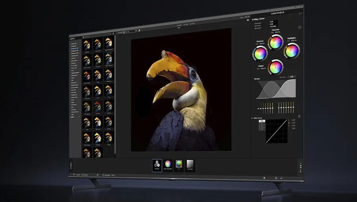This screenshot has width=357, height=202.
Task: Click the reset arrow in Controls header
Action: [300, 13]
